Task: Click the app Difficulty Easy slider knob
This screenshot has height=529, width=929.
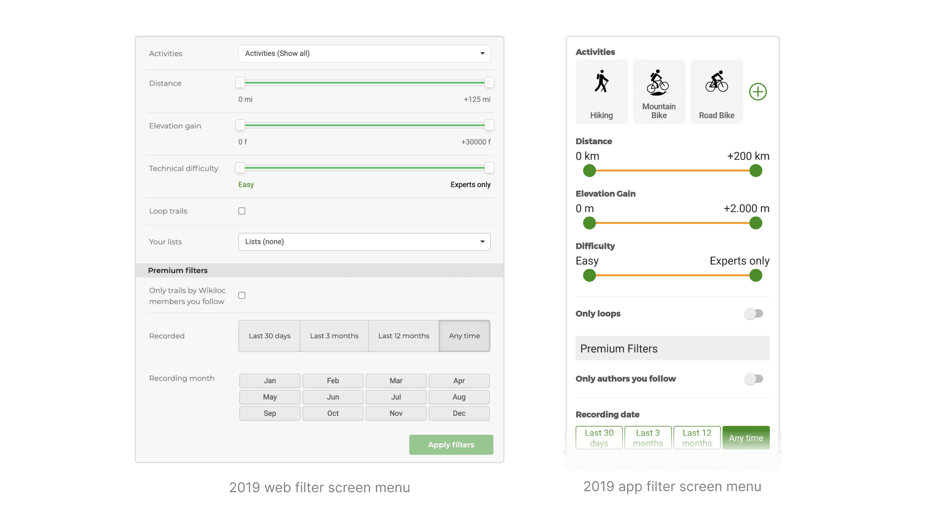Action: 589,276
